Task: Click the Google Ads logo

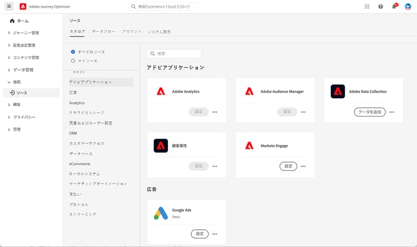Action: point(161,213)
